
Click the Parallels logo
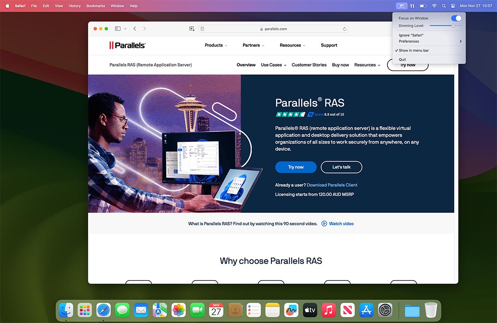coord(127,45)
